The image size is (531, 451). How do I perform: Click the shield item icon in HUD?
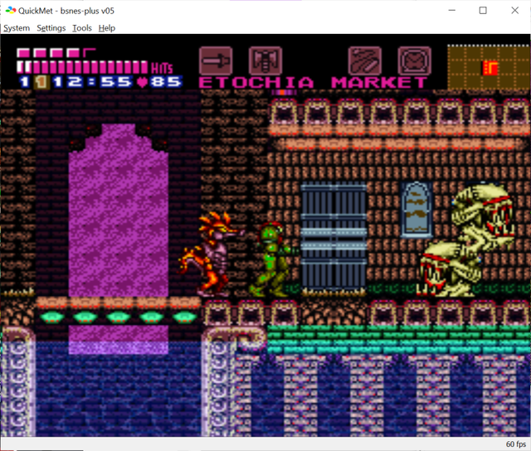[x=415, y=61]
